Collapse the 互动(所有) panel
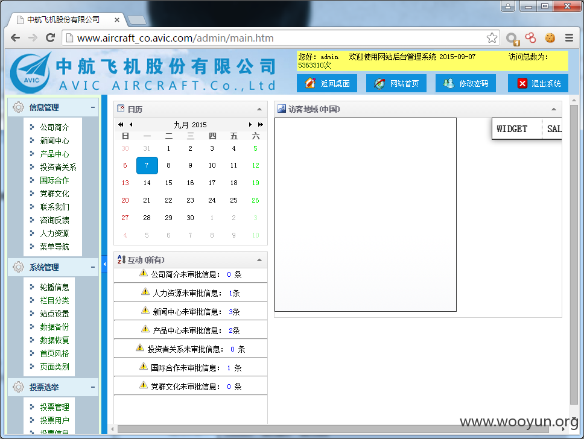 [259, 260]
